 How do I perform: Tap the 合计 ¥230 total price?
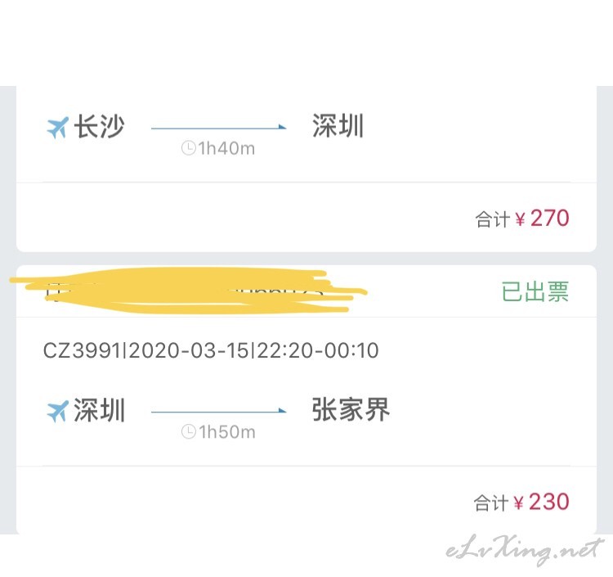point(521,503)
